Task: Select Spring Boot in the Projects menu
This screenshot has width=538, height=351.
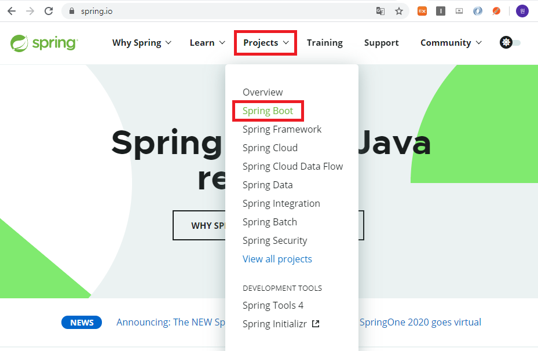Action: pos(268,111)
